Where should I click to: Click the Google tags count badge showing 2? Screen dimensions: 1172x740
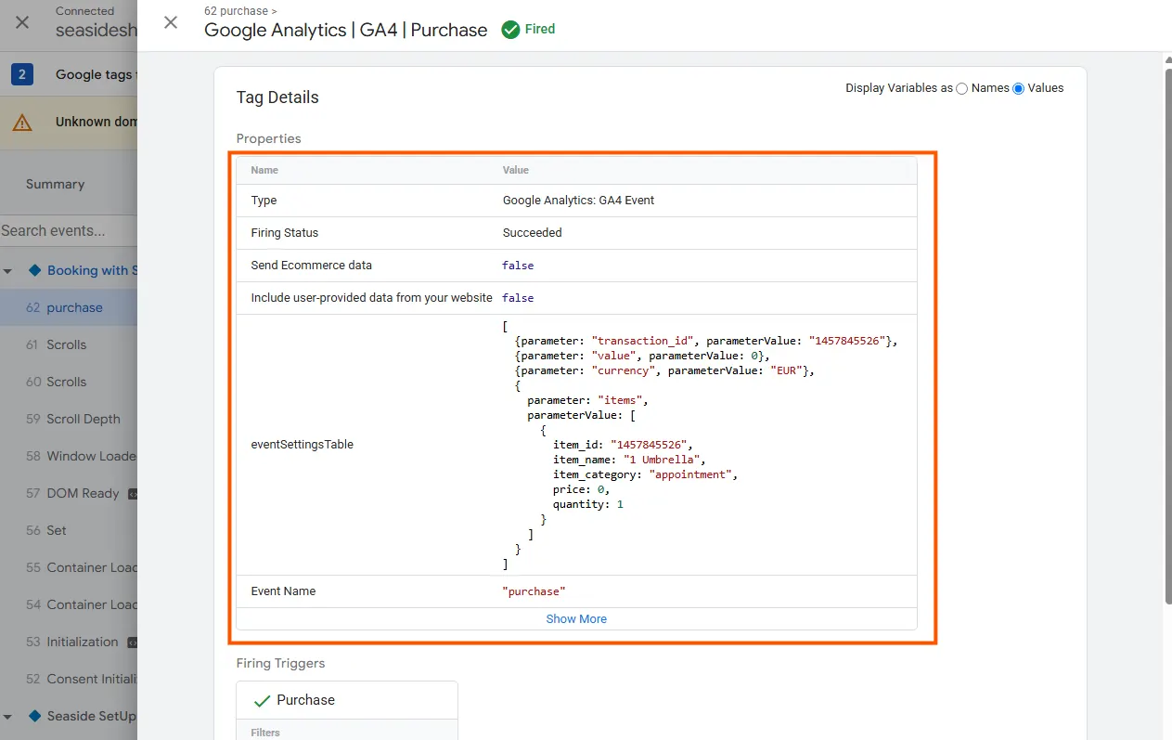tap(22, 74)
